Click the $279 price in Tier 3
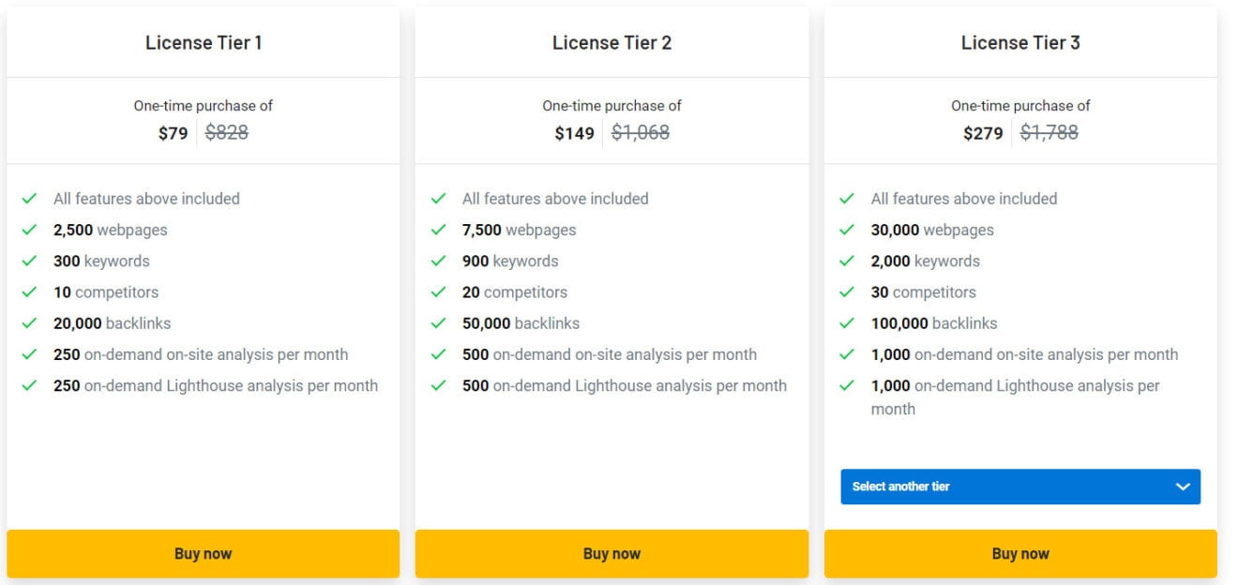The height and width of the screenshot is (585, 1238). [x=983, y=133]
